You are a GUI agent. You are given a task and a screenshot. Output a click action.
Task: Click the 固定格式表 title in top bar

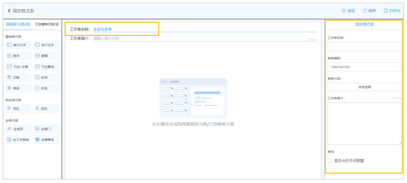pyautogui.click(x=23, y=11)
